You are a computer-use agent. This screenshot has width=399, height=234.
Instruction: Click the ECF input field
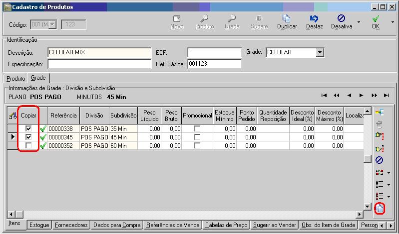(214, 53)
